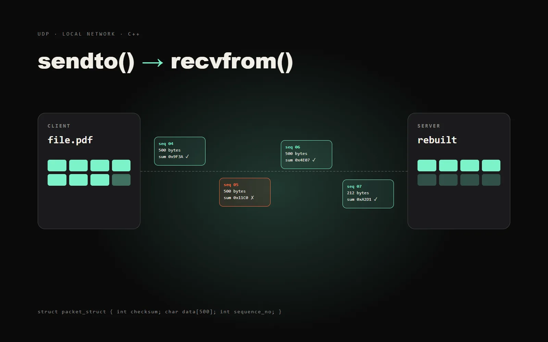Click the seq 04 packet card
Viewport: 548px width, 342px height.
coord(180,151)
